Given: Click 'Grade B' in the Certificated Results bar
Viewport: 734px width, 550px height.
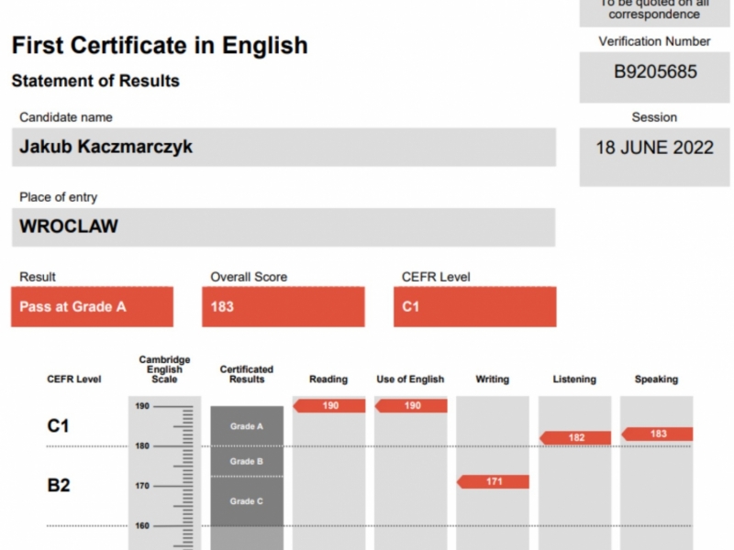Looking at the screenshot, I should [247, 462].
